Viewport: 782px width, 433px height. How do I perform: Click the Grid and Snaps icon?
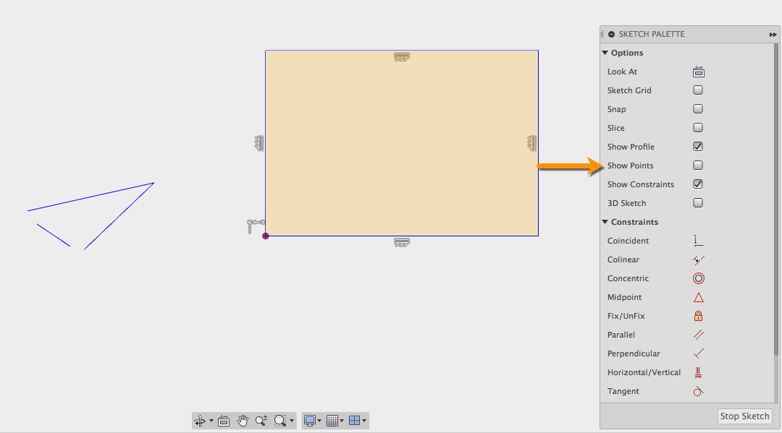click(x=332, y=421)
